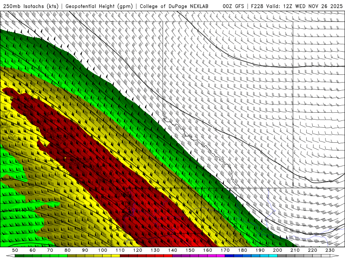Click 'Valid: 12Z WED NOV 26 2025' text

click(x=304, y=6)
